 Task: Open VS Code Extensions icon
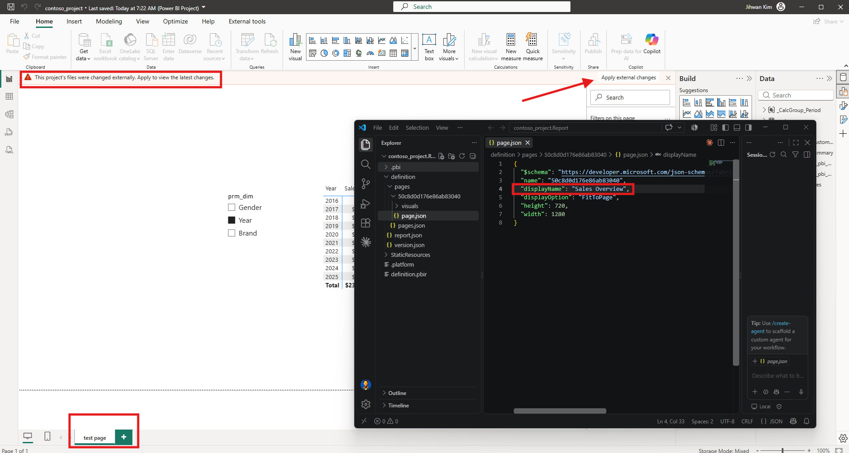(x=365, y=223)
